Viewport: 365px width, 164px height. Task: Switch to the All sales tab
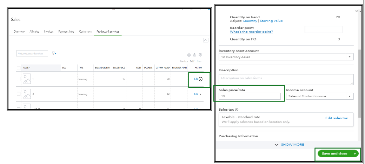(34, 32)
